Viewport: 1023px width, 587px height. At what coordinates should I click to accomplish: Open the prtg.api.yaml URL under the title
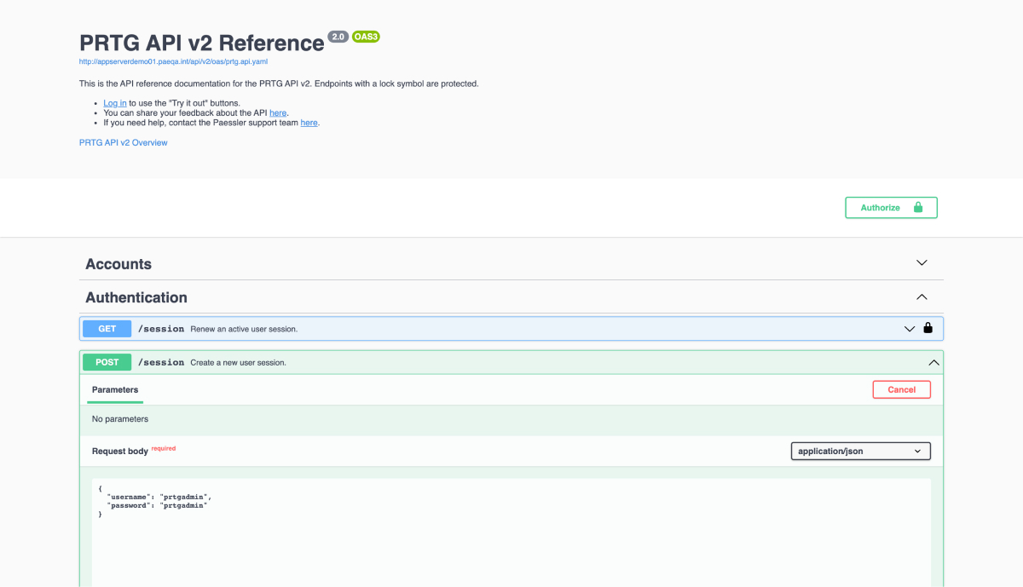pyautogui.click(x=174, y=61)
